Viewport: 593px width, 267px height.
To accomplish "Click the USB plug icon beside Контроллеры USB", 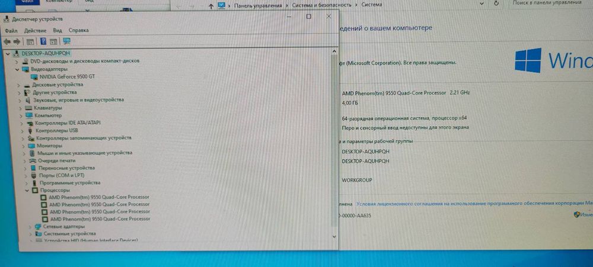I will tap(31, 131).
